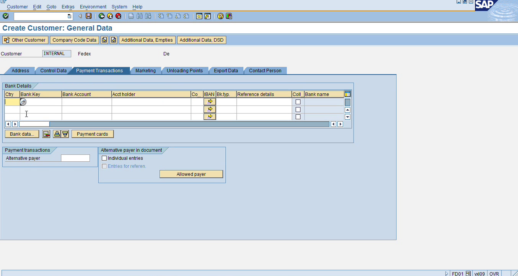Click the yellow Exit icon

pos(110,16)
